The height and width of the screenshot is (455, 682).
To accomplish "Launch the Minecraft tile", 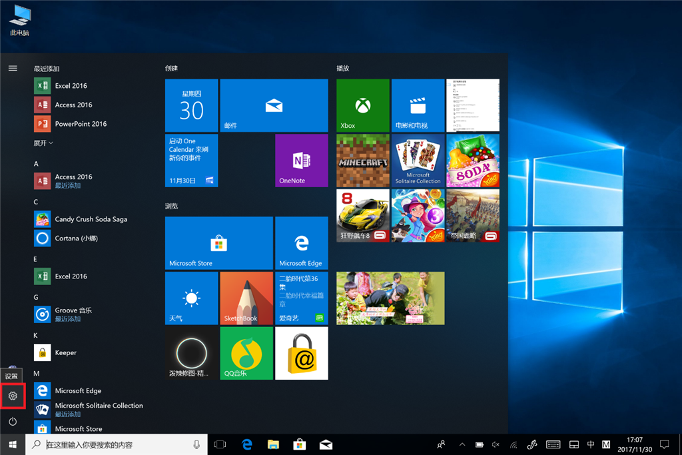I will pyautogui.click(x=363, y=161).
